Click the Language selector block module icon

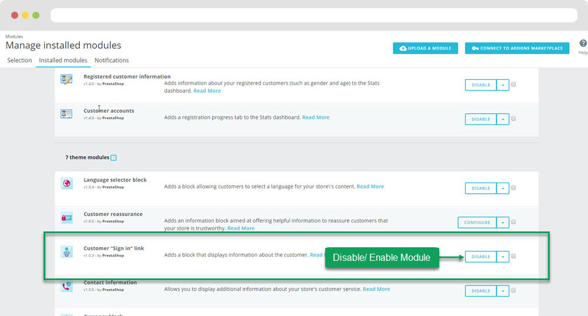coord(66,183)
